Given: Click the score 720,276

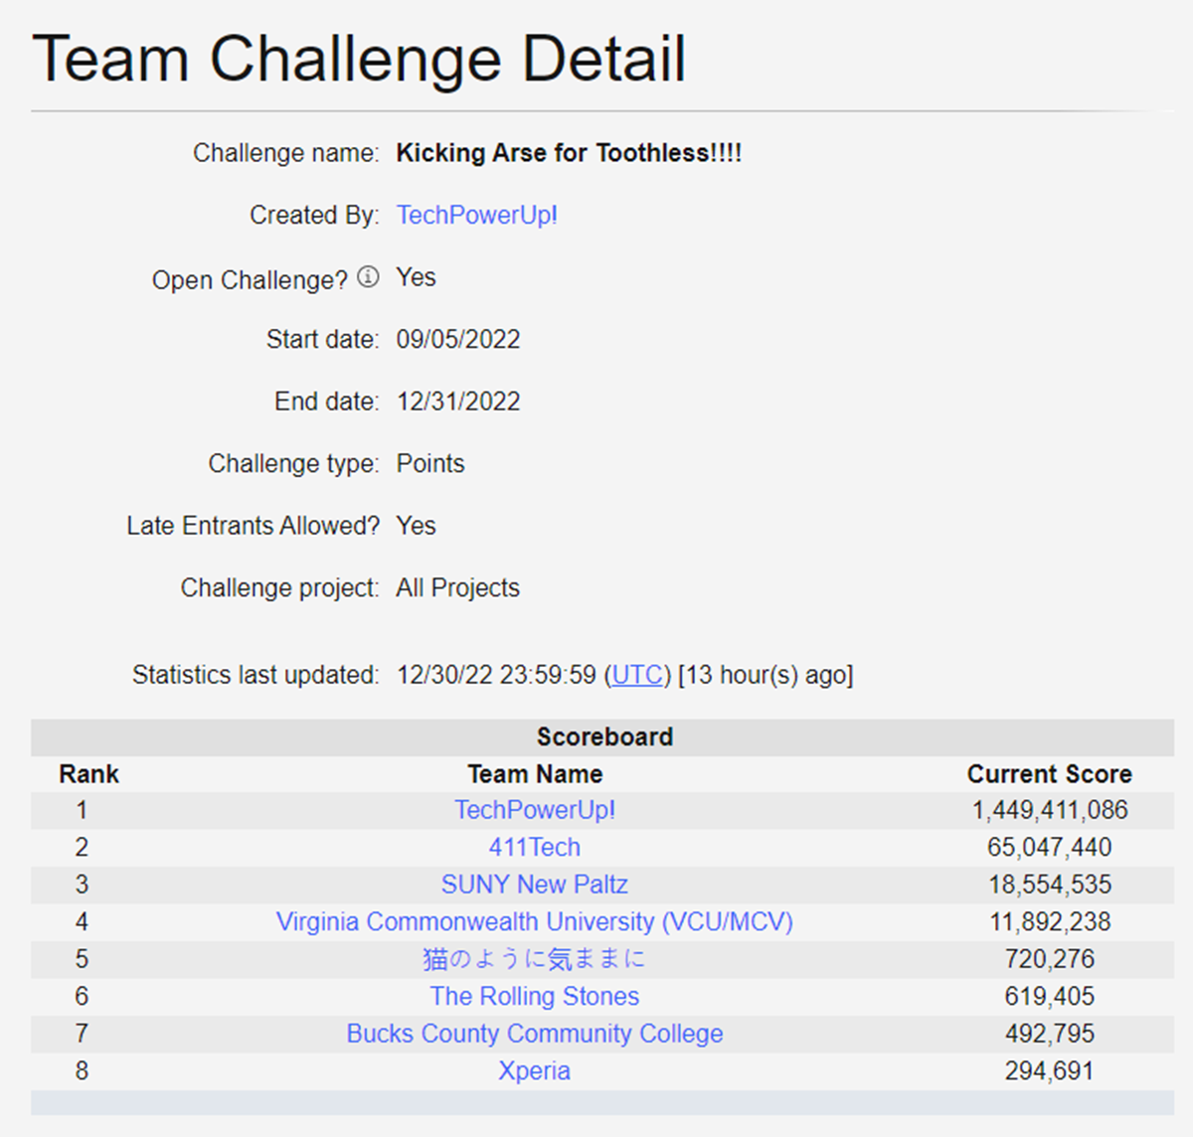Looking at the screenshot, I should [x=1050, y=959].
